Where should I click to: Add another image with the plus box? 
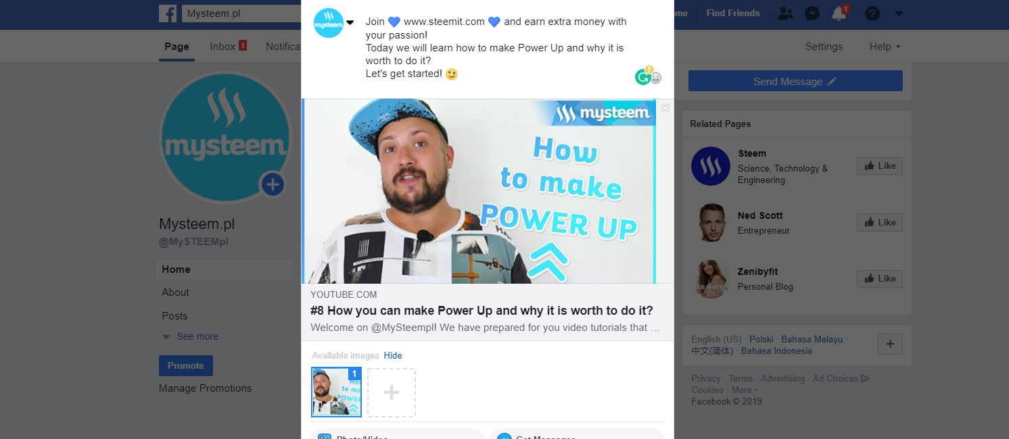click(392, 392)
